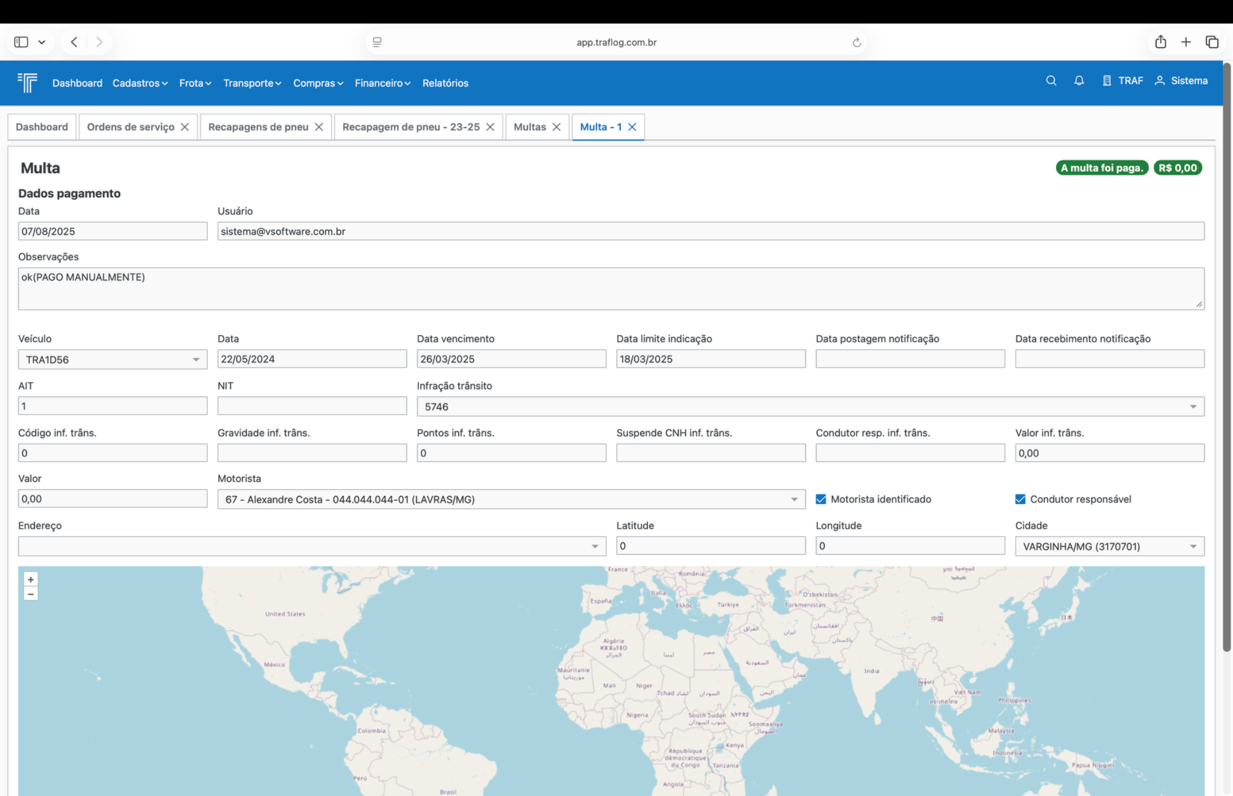Open the notifications bell icon
1233x796 pixels.
[x=1079, y=81]
